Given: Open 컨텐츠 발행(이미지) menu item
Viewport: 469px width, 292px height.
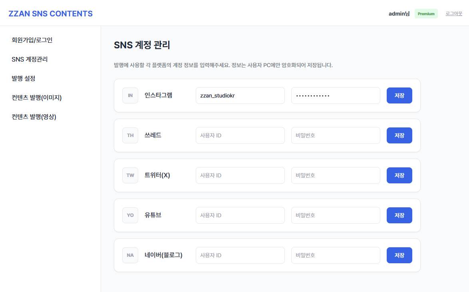Looking at the screenshot, I should coord(36,97).
